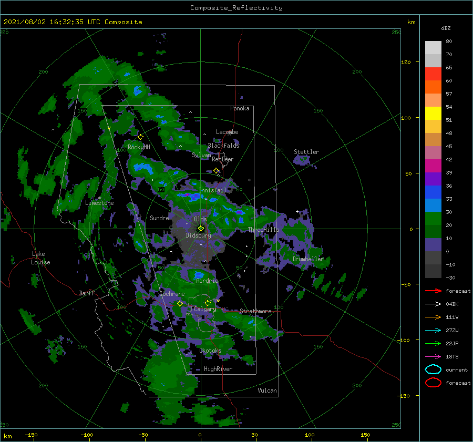Image resolution: width=473 pixels, height=442 pixels.
Task: Select the dark orange 57-60 dBZ swatch
Action: click(x=433, y=87)
